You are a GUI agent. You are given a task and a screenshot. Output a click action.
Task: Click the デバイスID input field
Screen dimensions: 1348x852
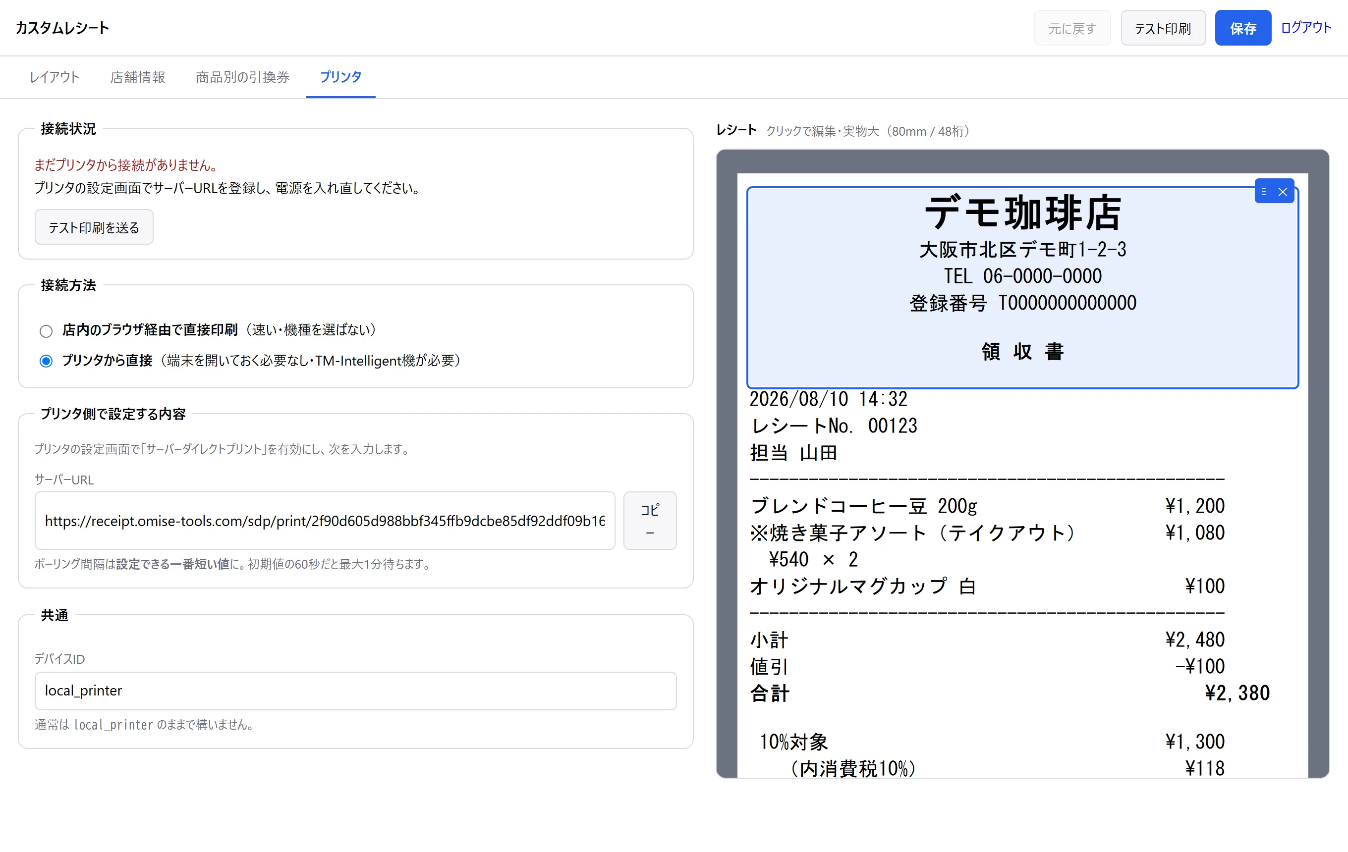click(x=355, y=691)
